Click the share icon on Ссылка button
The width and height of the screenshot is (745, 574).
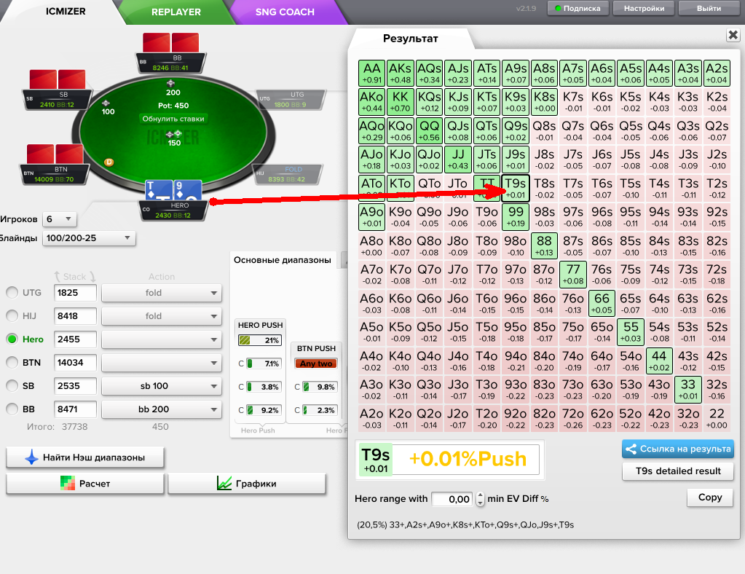click(631, 449)
